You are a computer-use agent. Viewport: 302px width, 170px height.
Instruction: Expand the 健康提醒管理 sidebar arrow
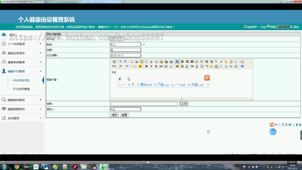coord(41,109)
